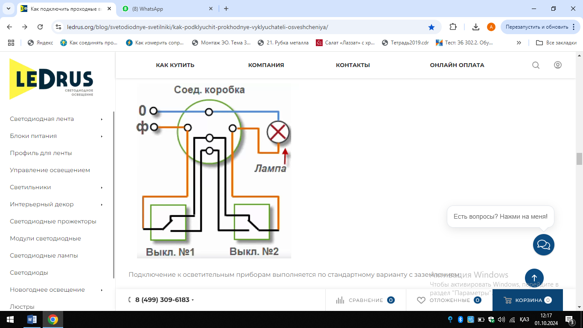Open the Chrome profile avatar
Screen dimensions: 583x328
pos(491,27)
